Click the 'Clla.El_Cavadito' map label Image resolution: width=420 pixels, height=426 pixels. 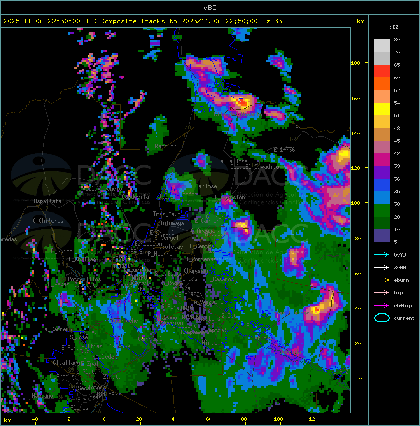[x=254, y=167]
